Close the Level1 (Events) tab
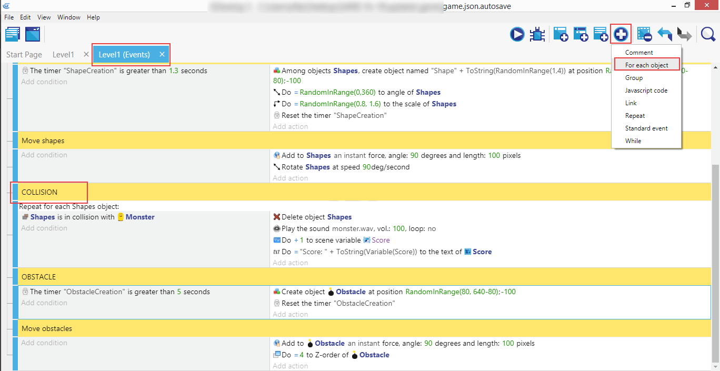Image resolution: width=720 pixels, height=371 pixels. click(x=162, y=55)
